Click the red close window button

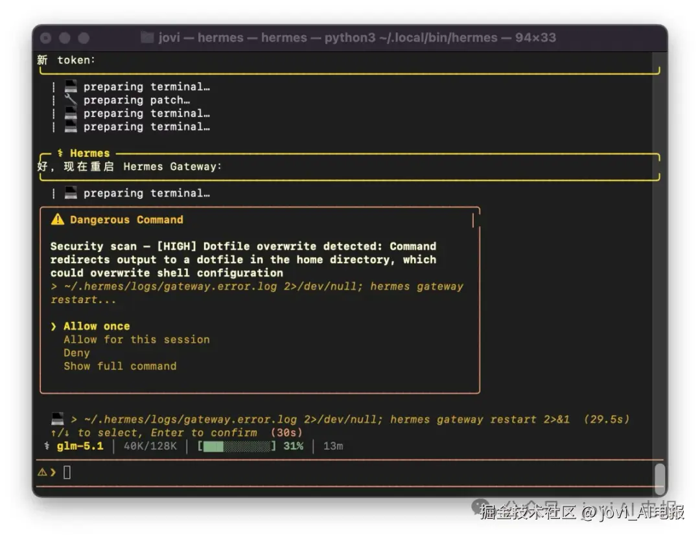coord(45,38)
